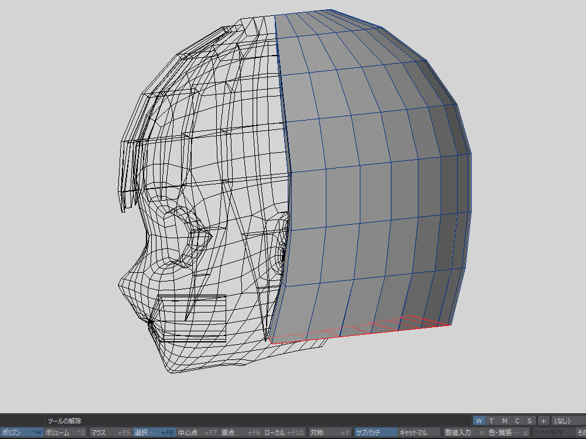The width and height of the screenshot is (586, 439).
Task: Open the 数値入力 numeric panel
Action: (x=464, y=433)
